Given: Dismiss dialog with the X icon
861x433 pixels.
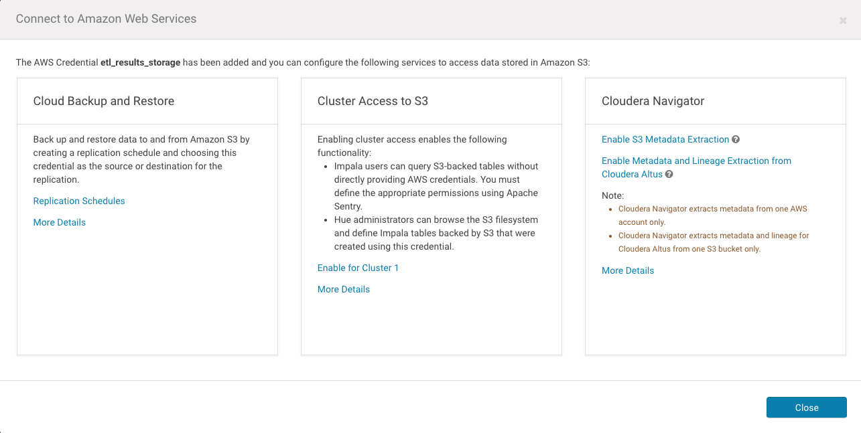Looking at the screenshot, I should click(843, 21).
